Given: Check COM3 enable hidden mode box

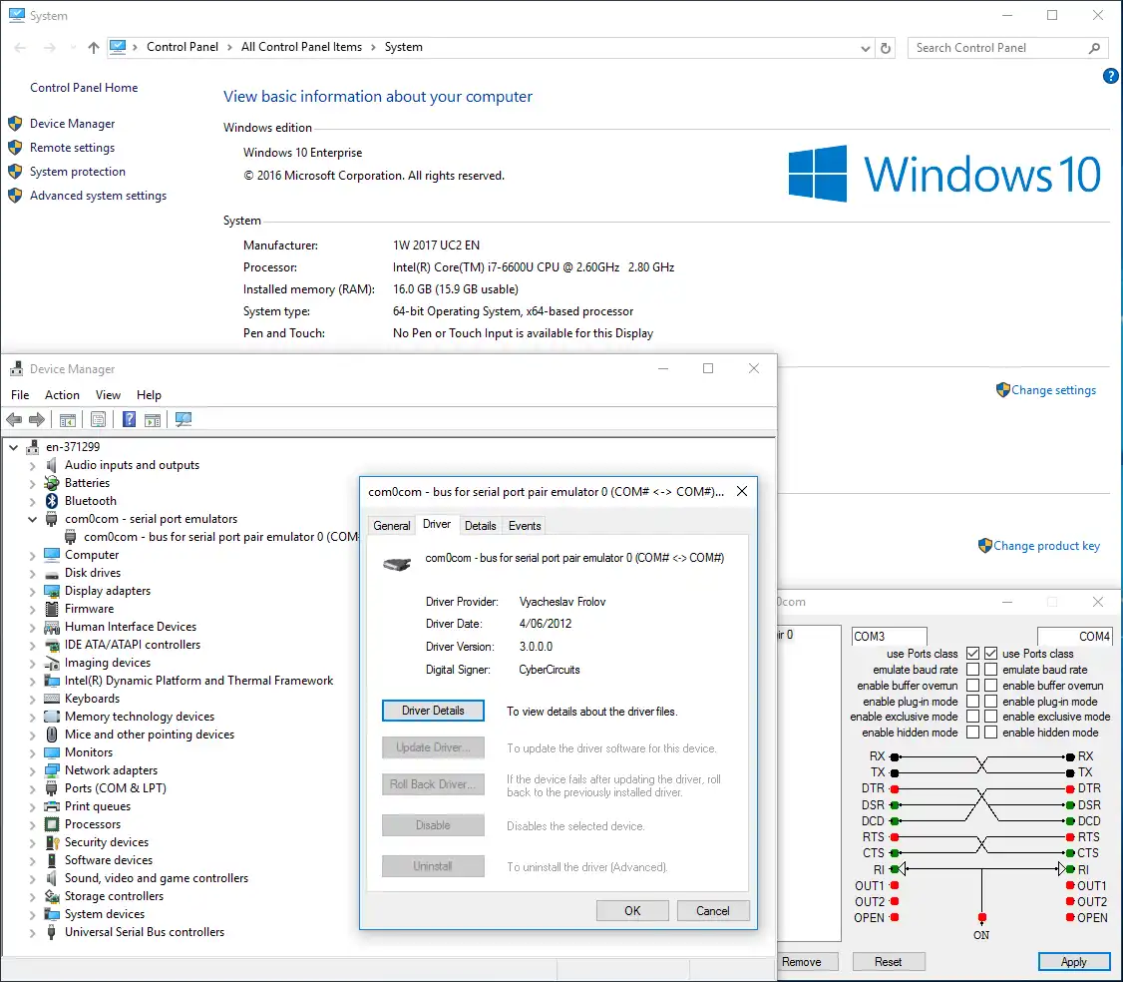Looking at the screenshot, I should (x=972, y=733).
